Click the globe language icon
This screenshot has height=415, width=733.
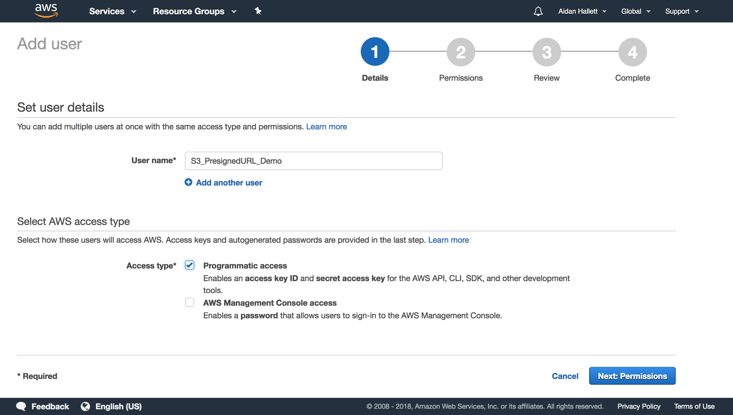85,406
